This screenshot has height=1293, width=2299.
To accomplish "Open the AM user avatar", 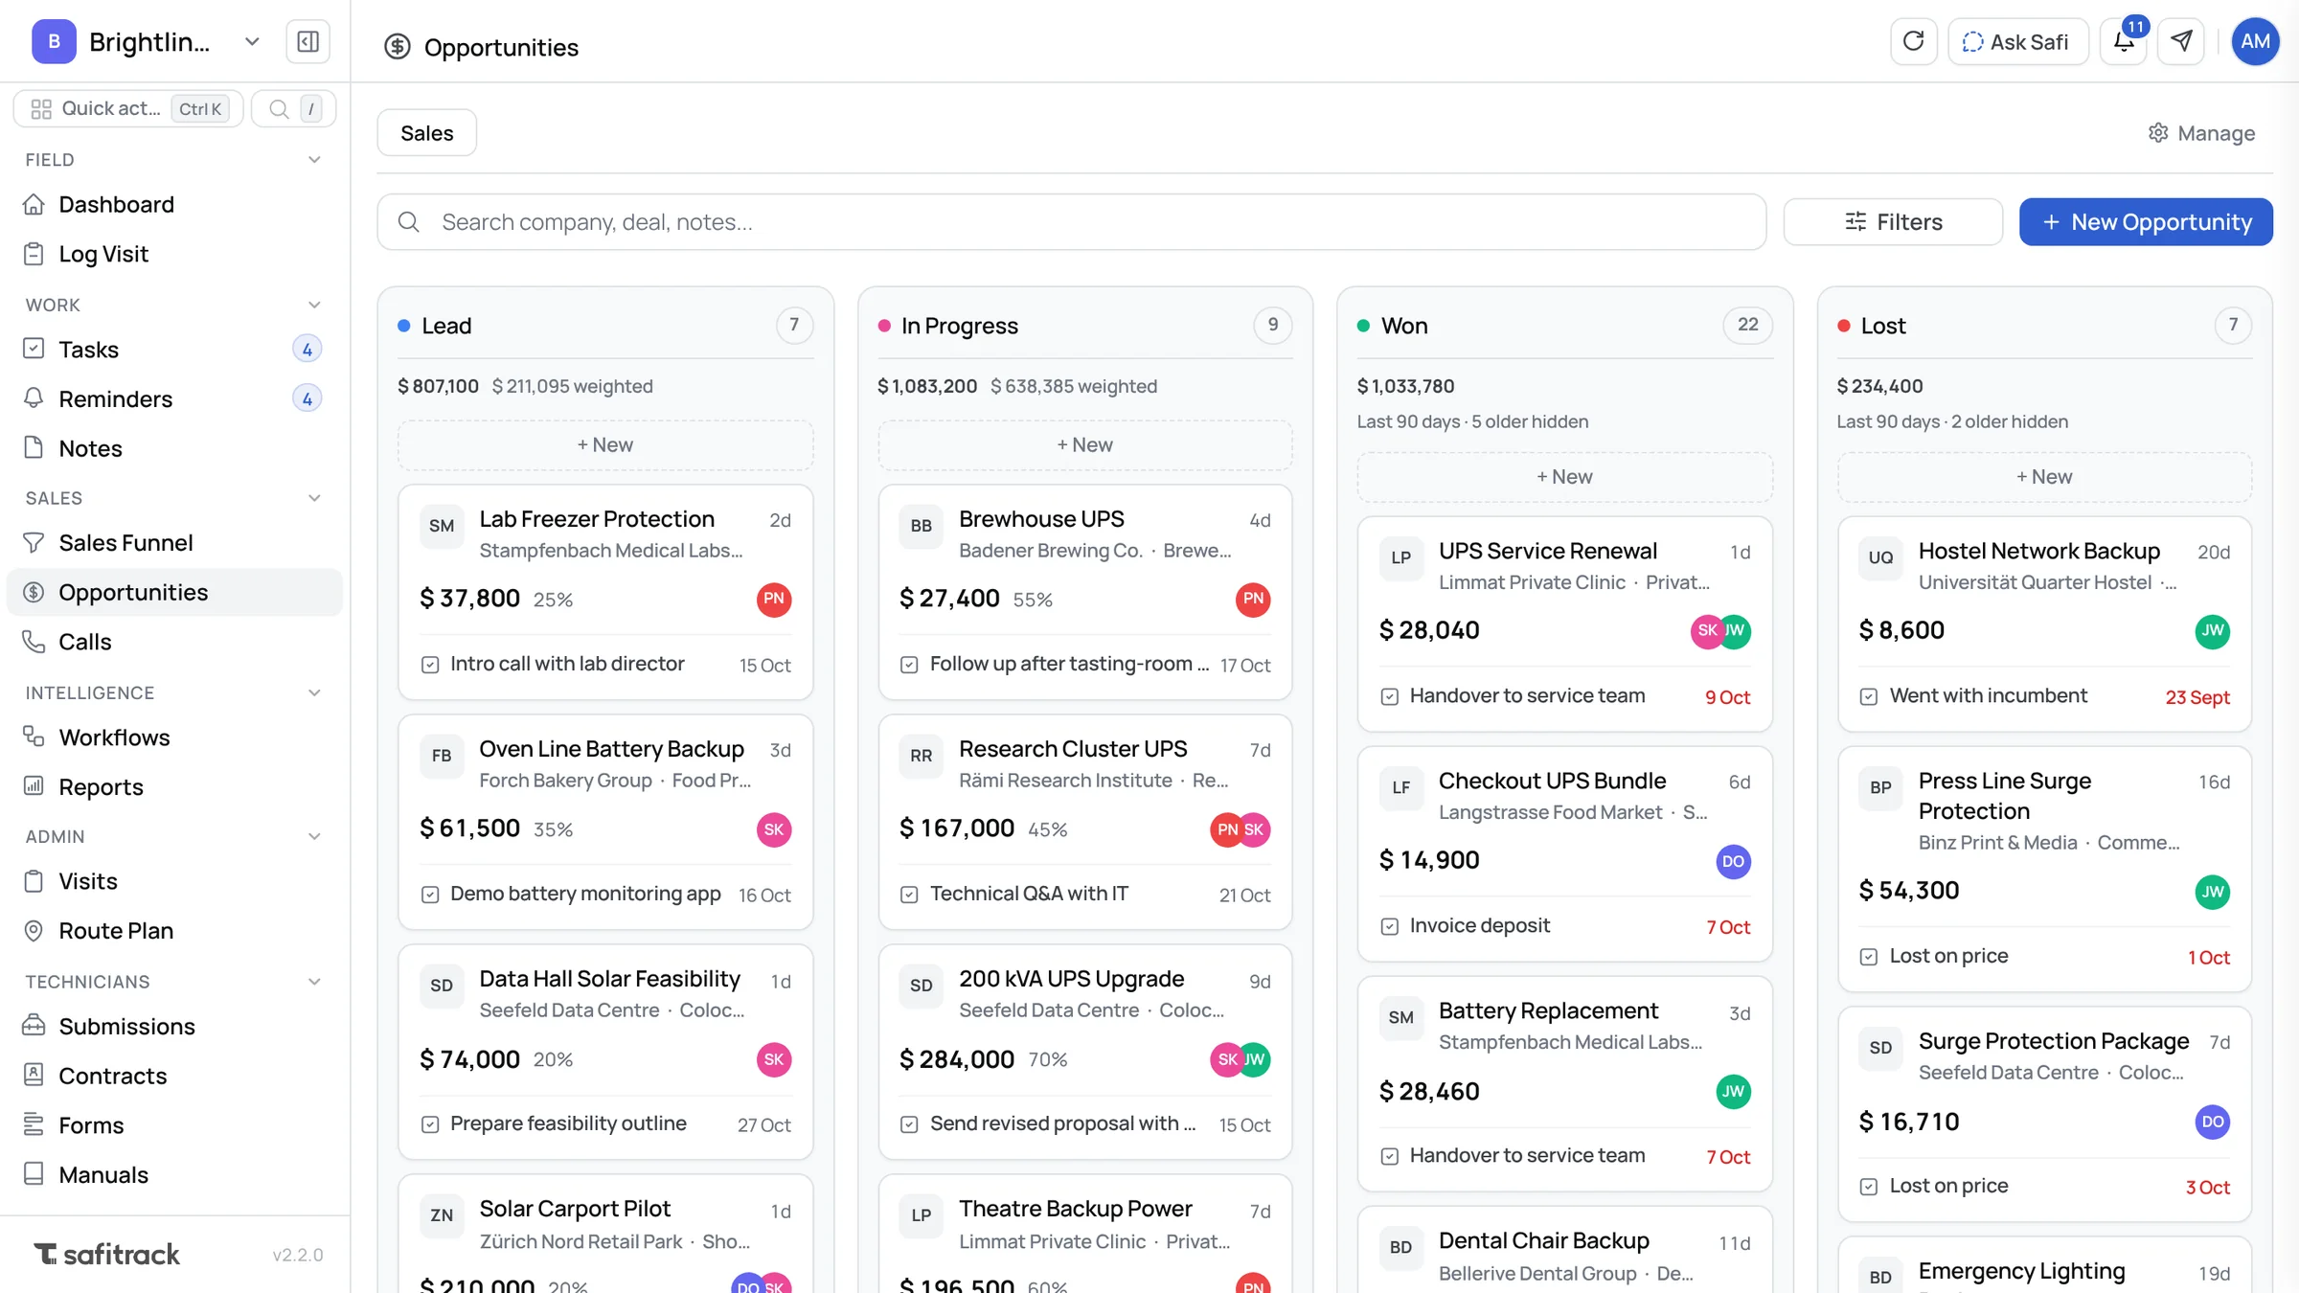I will point(2255,42).
